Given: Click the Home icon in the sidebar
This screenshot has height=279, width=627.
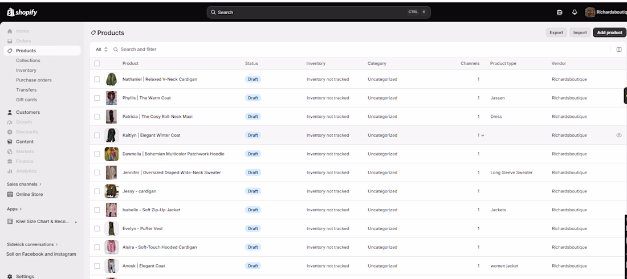Looking at the screenshot, I should (x=10, y=31).
